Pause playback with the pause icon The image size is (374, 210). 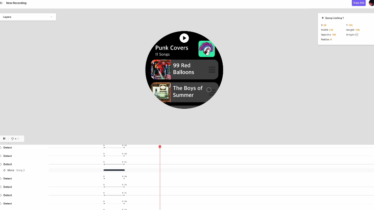point(4,139)
